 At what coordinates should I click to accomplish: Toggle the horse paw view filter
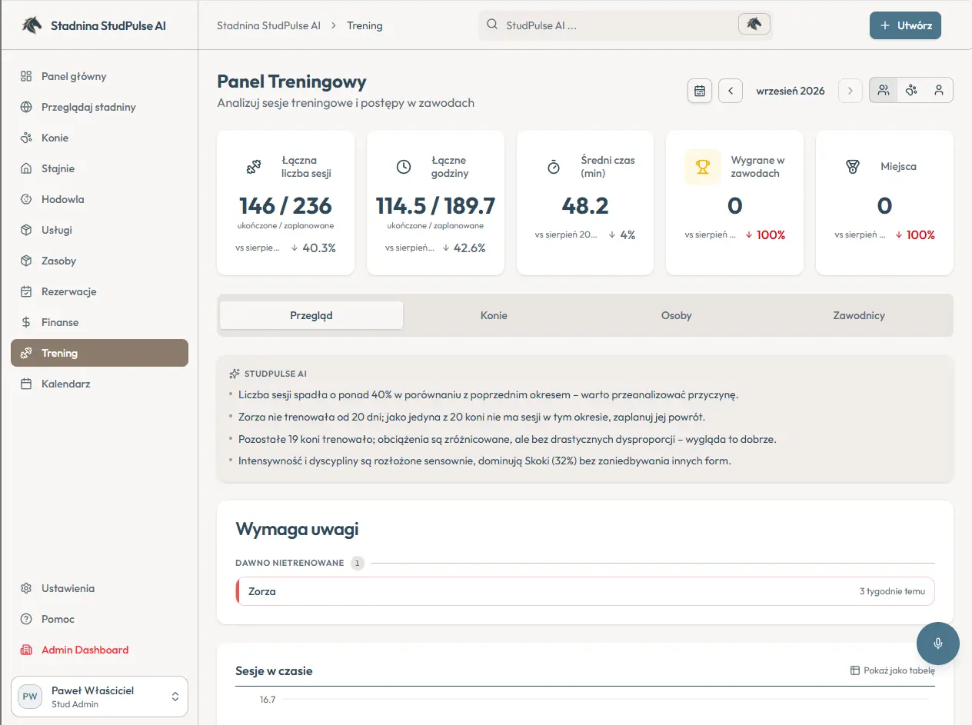911,91
